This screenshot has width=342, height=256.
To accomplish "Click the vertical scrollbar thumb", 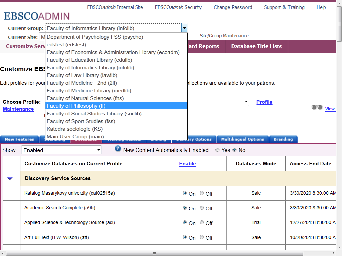I will coord(339,24).
